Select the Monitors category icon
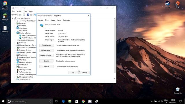 pos(18,60)
